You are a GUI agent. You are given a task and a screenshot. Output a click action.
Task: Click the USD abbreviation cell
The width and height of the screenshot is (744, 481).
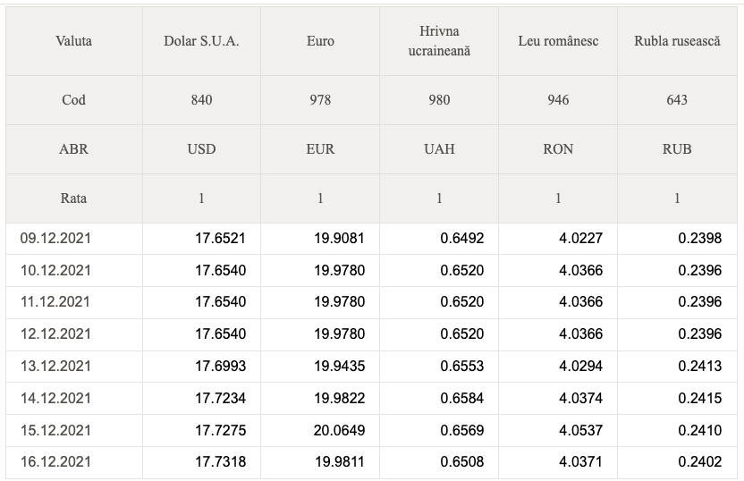[201, 149]
